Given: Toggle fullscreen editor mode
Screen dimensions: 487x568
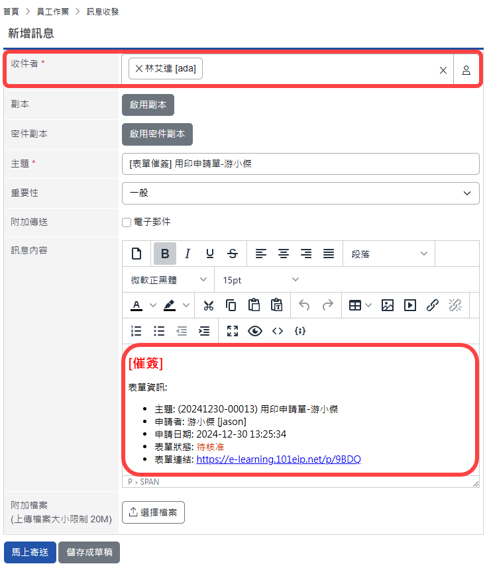Looking at the screenshot, I should point(233,331).
